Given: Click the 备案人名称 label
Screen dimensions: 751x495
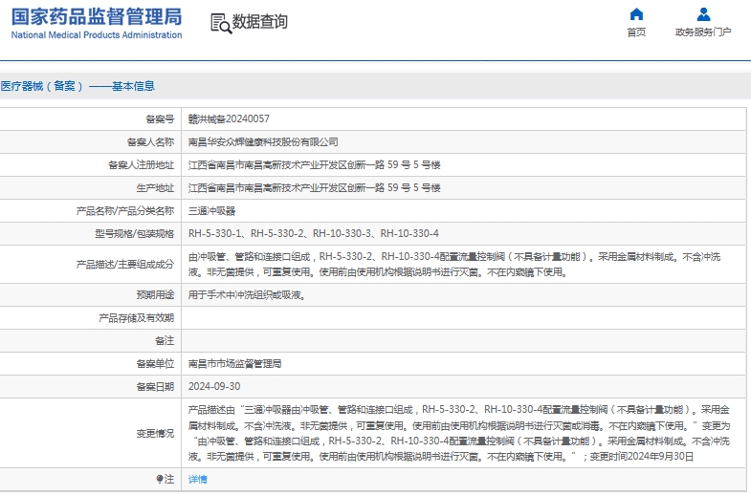Looking at the screenshot, I should (150, 142).
